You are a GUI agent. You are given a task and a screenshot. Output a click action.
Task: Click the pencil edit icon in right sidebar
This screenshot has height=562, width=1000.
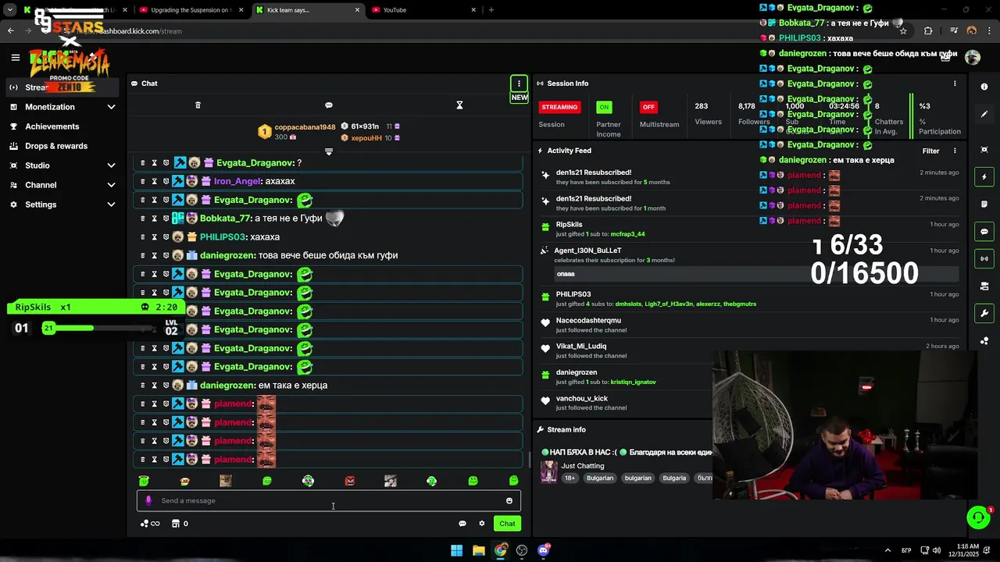tap(984, 114)
